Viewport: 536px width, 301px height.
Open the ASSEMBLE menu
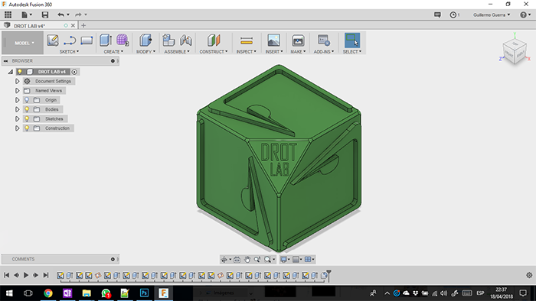[x=177, y=51]
